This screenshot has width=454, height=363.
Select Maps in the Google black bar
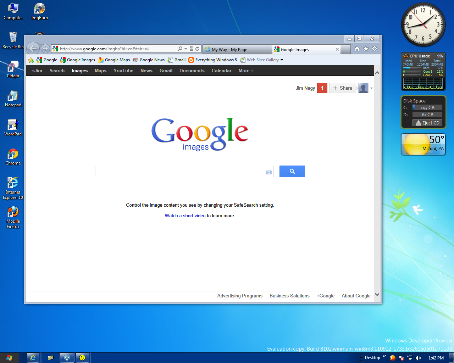pos(100,71)
